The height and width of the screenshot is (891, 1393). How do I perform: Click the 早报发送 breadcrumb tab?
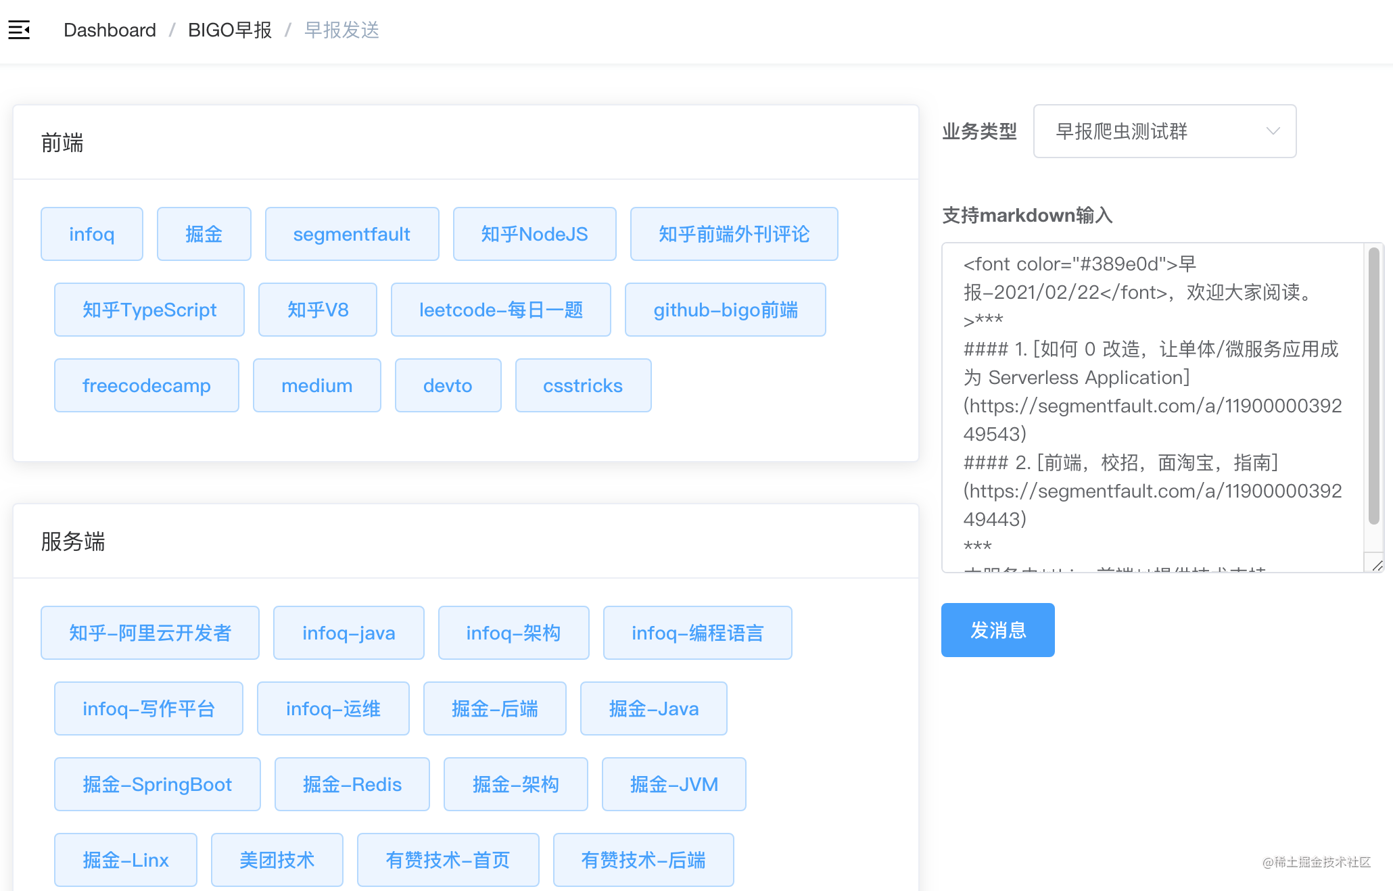pos(341,30)
